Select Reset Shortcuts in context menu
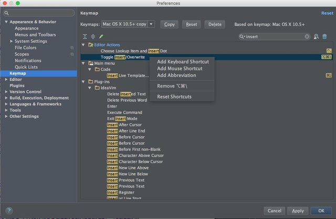Viewport: 336px width, 219px height. [x=182, y=97]
